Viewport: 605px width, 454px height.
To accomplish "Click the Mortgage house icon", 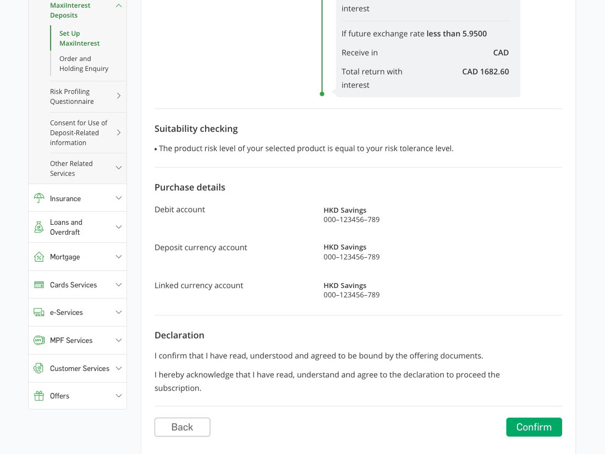I will coord(39,257).
